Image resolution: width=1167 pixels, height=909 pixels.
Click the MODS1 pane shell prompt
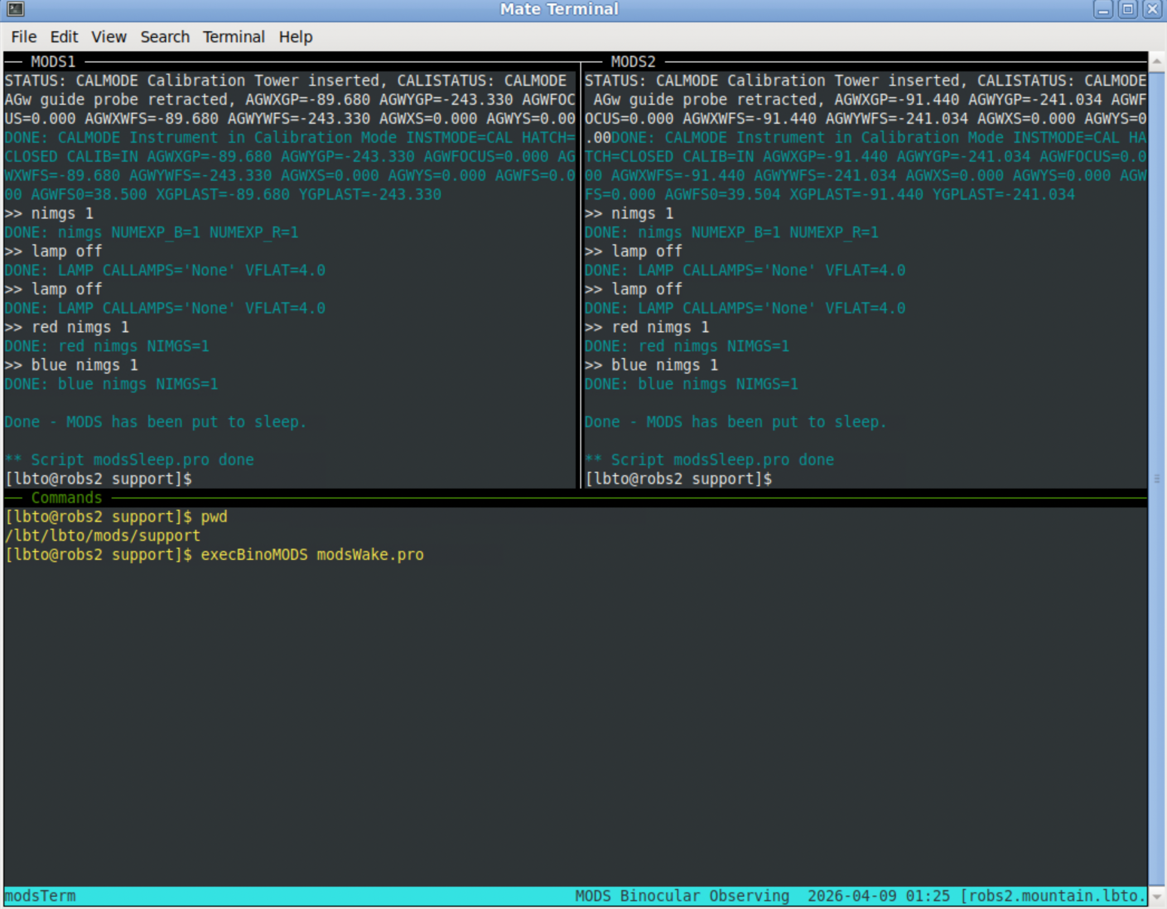point(98,479)
